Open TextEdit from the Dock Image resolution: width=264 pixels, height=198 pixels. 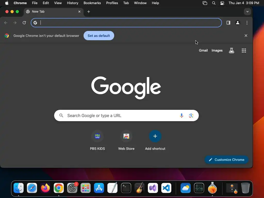click(112, 188)
